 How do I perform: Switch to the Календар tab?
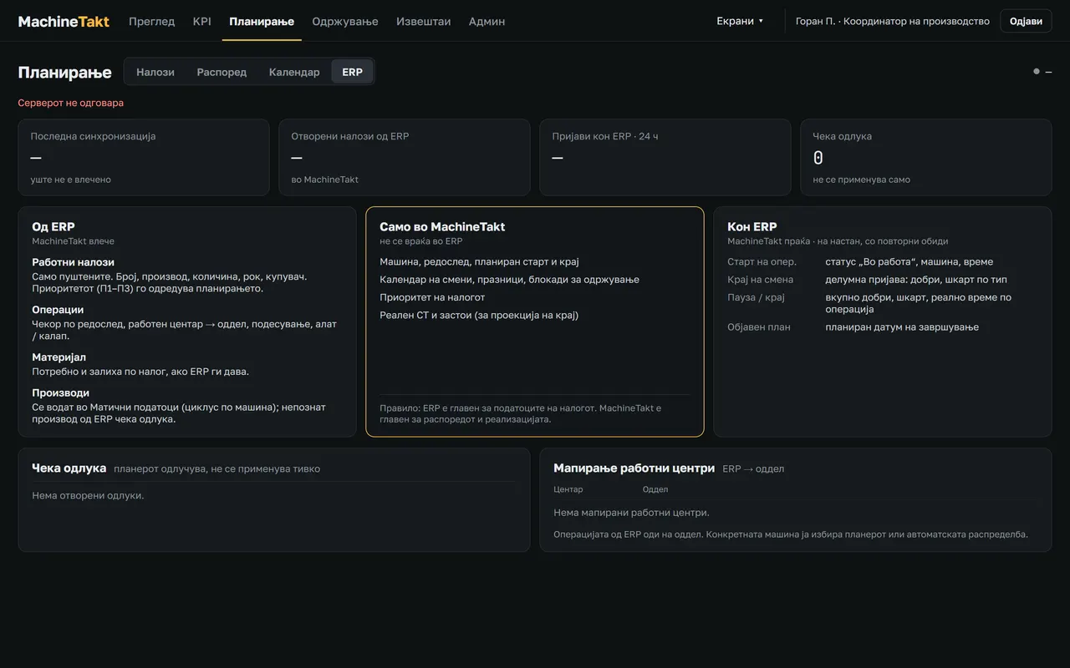pos(294,72)
